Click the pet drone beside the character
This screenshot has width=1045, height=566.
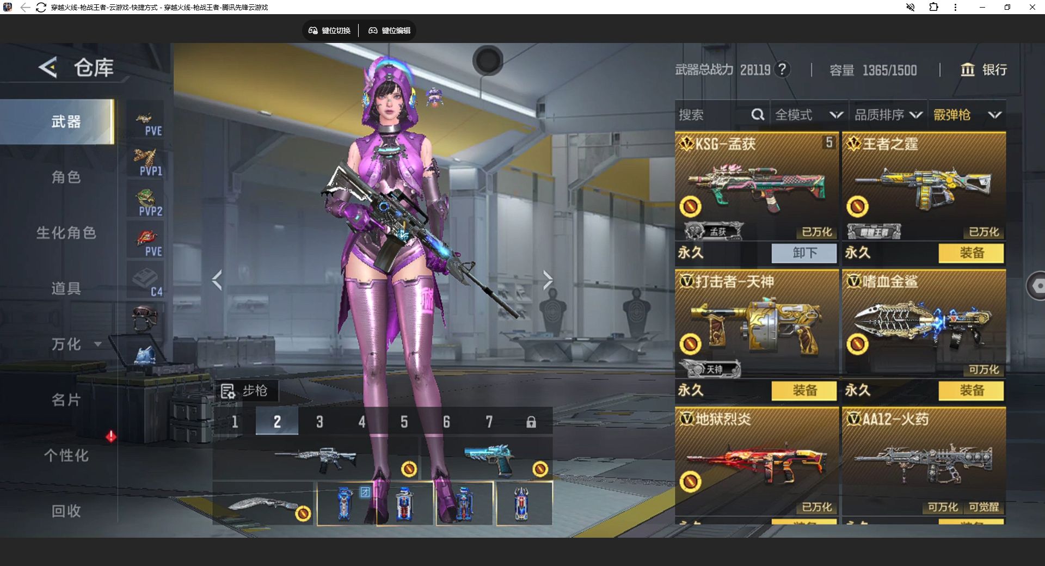coord(434,97)
